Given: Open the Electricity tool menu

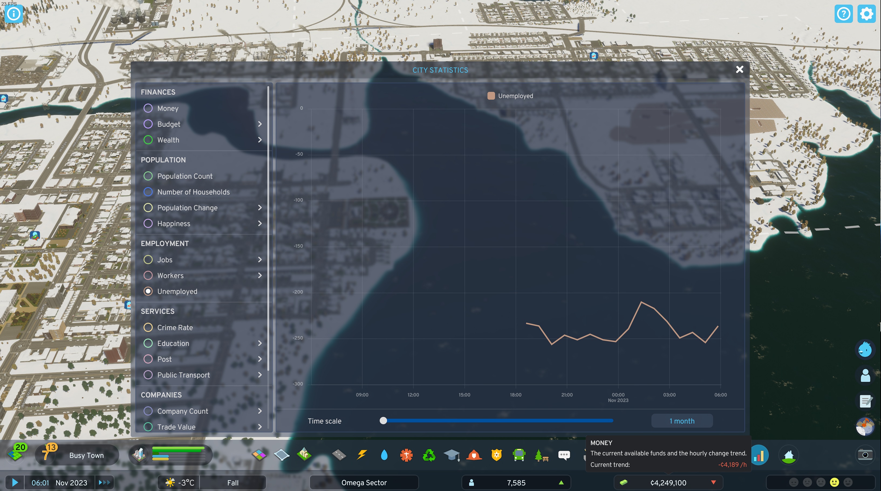Looking at the screenshot, I should click(x=361, y=455).
